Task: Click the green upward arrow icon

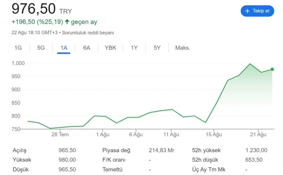Action: click(x=67, y=22)
